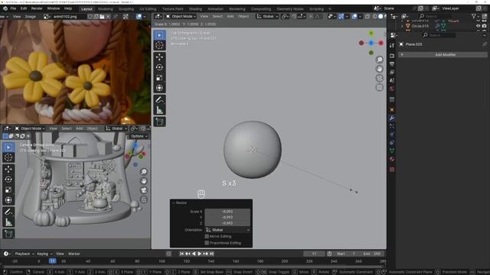Play animation in timeline
The image size is (490, 275).
(x=200, y=254)
